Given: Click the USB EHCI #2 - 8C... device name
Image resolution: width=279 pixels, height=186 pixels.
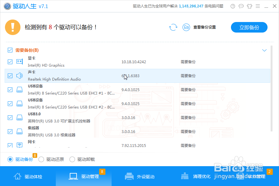Looking at the screenshot, I should point(71,107).
